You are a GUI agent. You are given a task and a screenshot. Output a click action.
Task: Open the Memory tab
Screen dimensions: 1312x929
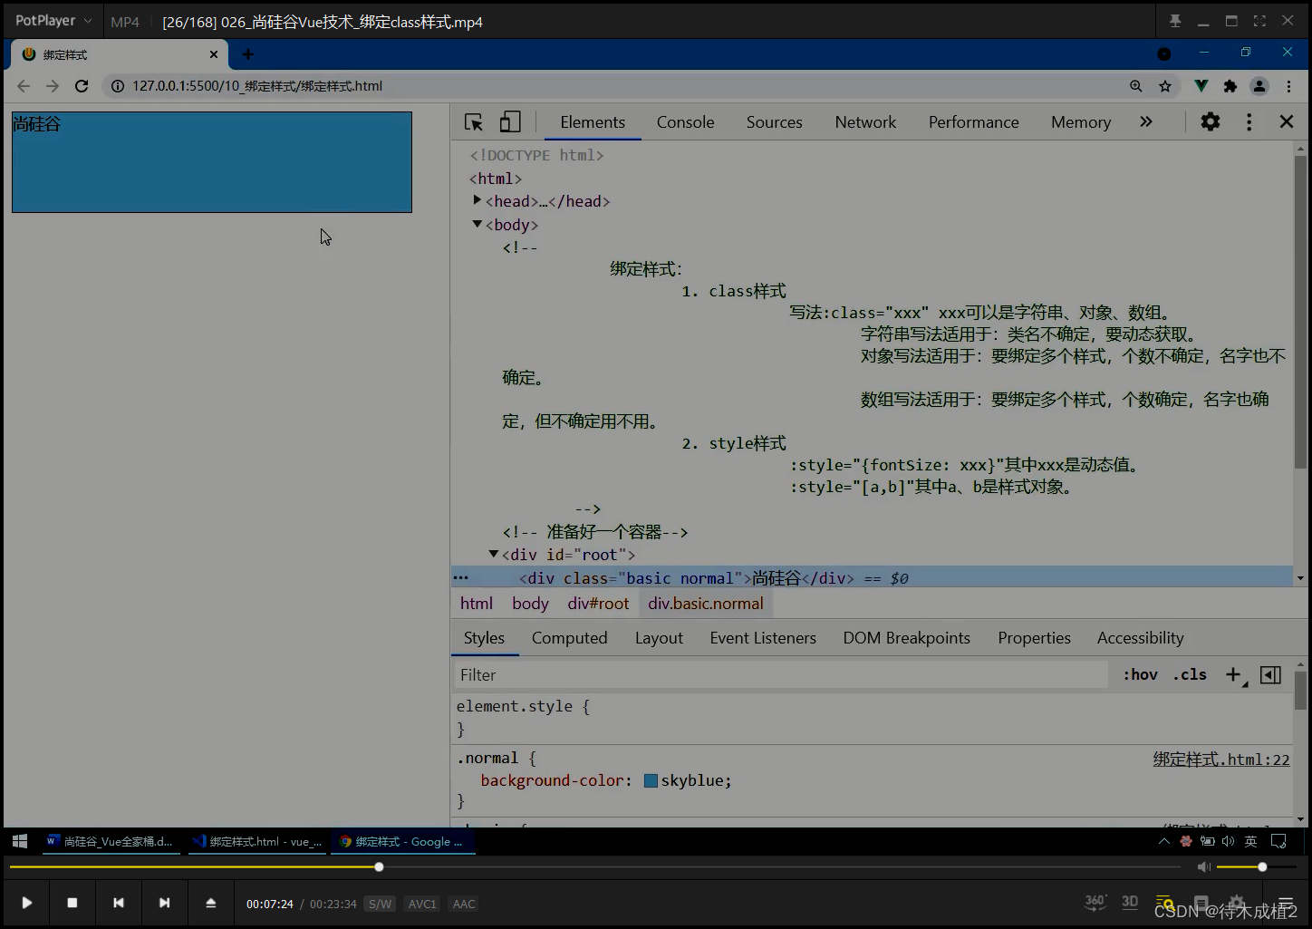tap(1080, 122)
